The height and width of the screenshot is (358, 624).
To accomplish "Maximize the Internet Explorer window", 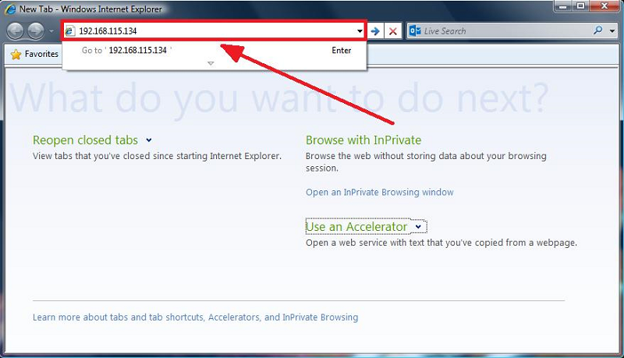I will point(580,6).
